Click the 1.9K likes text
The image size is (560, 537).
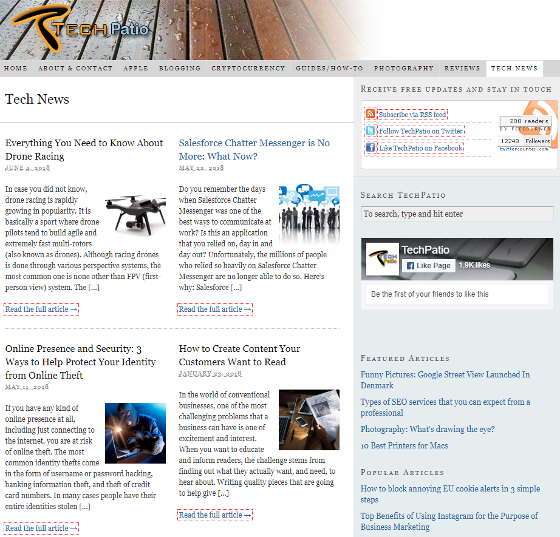[x=474, y=265]
